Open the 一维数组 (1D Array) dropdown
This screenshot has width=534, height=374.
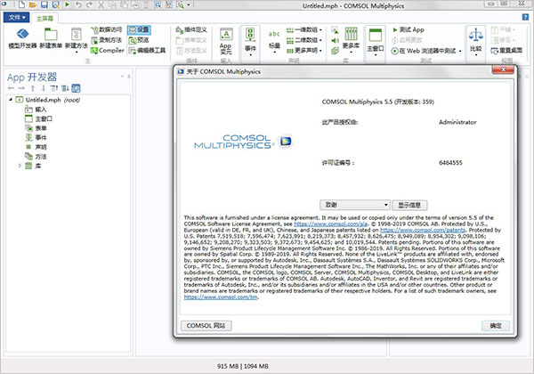click(x=303, y=29)
